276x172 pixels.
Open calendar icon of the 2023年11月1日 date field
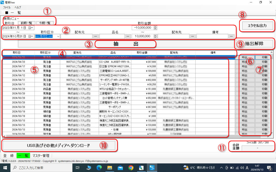[x=30, y=28]
